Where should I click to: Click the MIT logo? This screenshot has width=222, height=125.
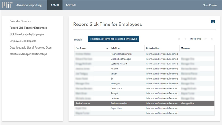pyautogui.click(x=7, y=5)
